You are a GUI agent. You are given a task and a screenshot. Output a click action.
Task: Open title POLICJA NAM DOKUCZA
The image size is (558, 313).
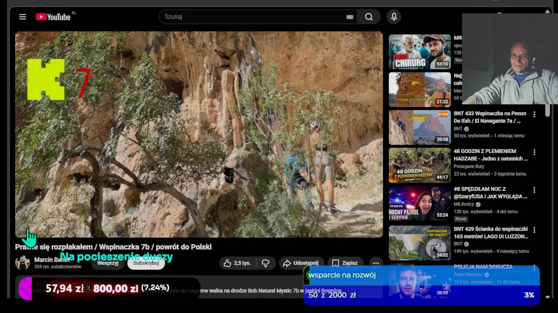click(x=483, y=267)
